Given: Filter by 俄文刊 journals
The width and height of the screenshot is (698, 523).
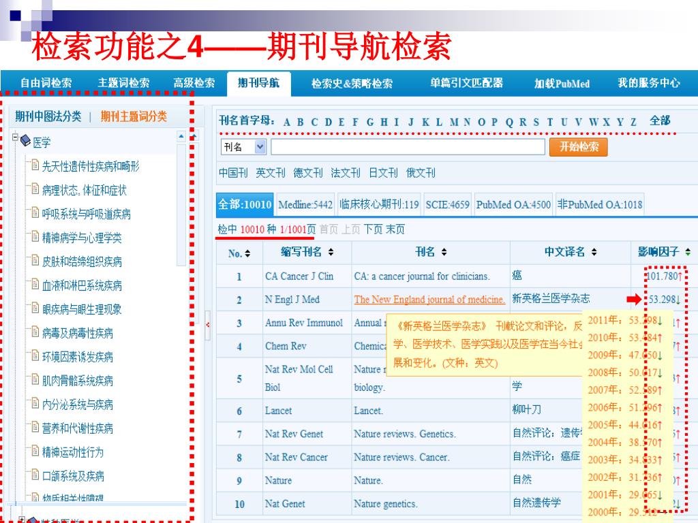Looking at the screenshot, I should [421, 172].
